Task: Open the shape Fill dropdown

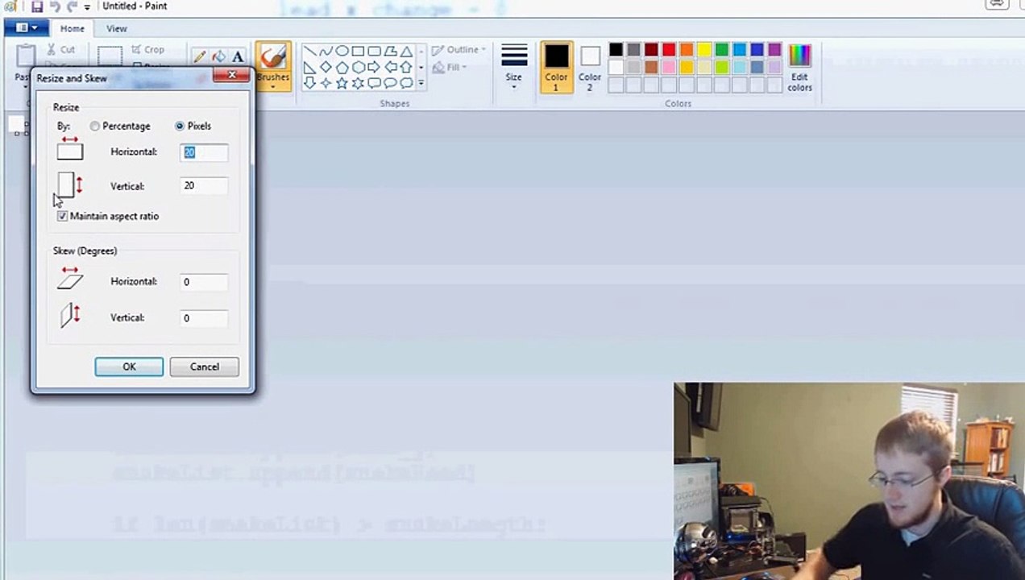Action: pos(450,68)
